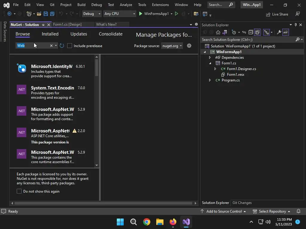
Task: Toggle the Switch Views icon in Solution Explorer
Action: pos(224,32)
